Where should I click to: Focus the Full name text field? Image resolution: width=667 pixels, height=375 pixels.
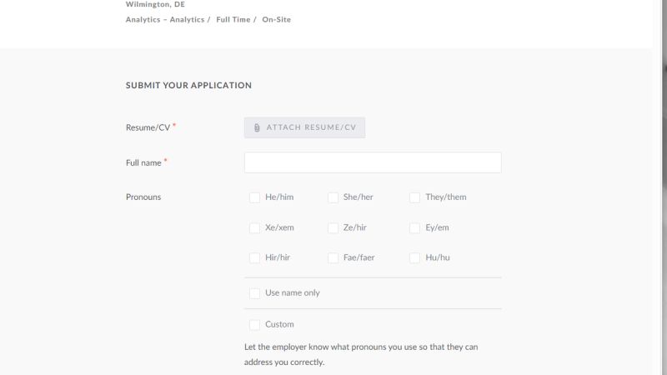(372, 162)
